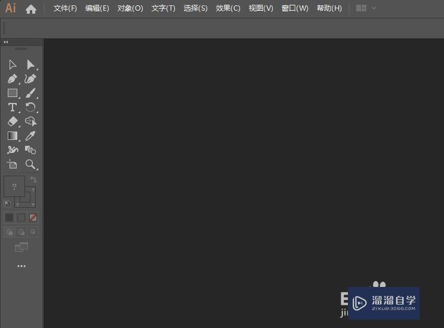Image resolution: width=444 pixels, height=328 pixels.
Task: Choose Draw Normal mode
Action: (10, 232)
